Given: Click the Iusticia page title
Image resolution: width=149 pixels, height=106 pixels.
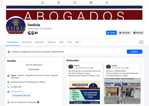Looking at the screenshot, I should pos(34,25).
